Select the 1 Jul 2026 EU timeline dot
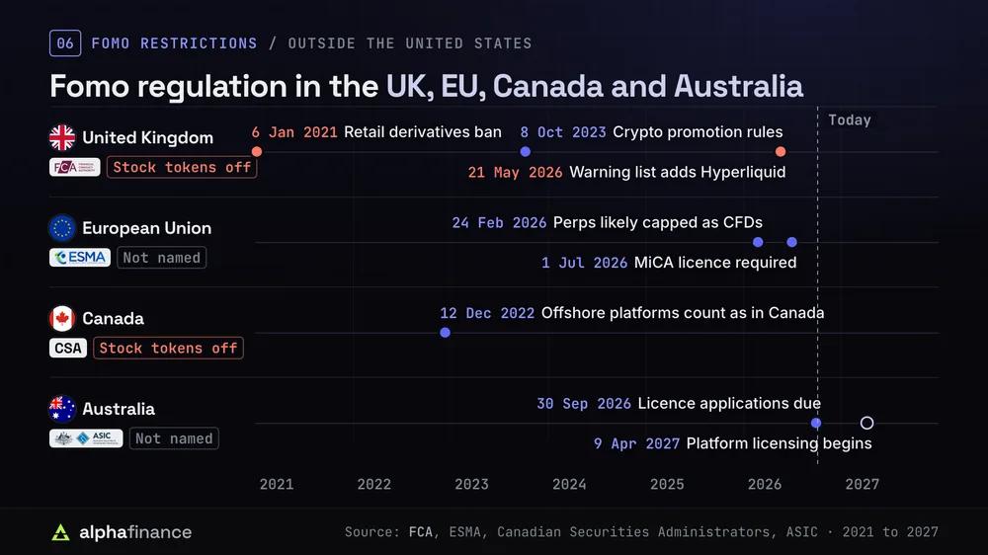The width and height of the screenshot is (988, 555). click(792, 242)
